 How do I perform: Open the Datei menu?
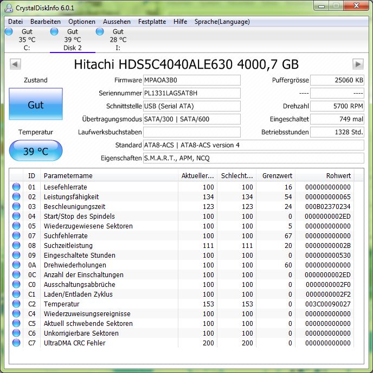(16, 22)
